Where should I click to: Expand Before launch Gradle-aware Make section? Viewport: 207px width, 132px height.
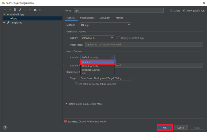click(x=67, y=104)
